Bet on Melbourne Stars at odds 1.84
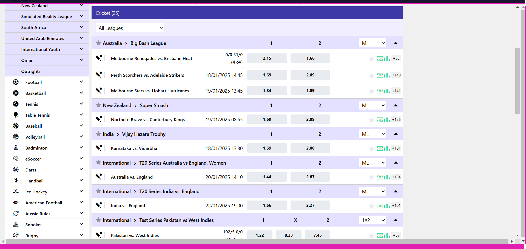Screen dimensions: 526x249 tap(267, 91)
